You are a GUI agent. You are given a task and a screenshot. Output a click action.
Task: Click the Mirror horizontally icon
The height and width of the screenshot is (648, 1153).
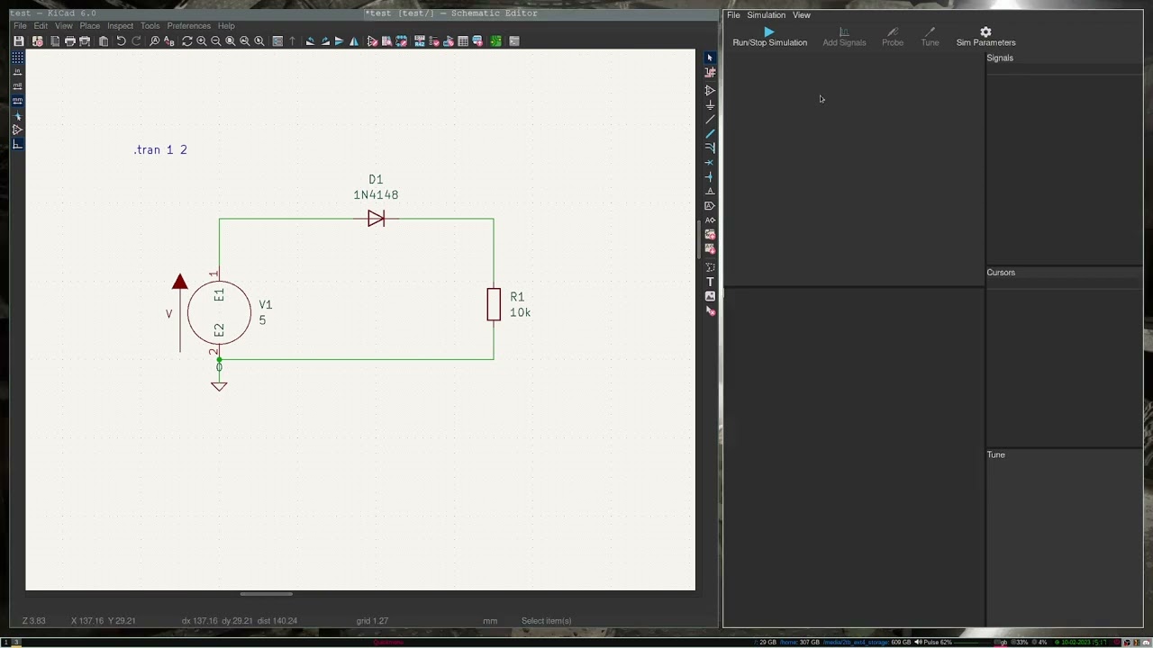354,41
